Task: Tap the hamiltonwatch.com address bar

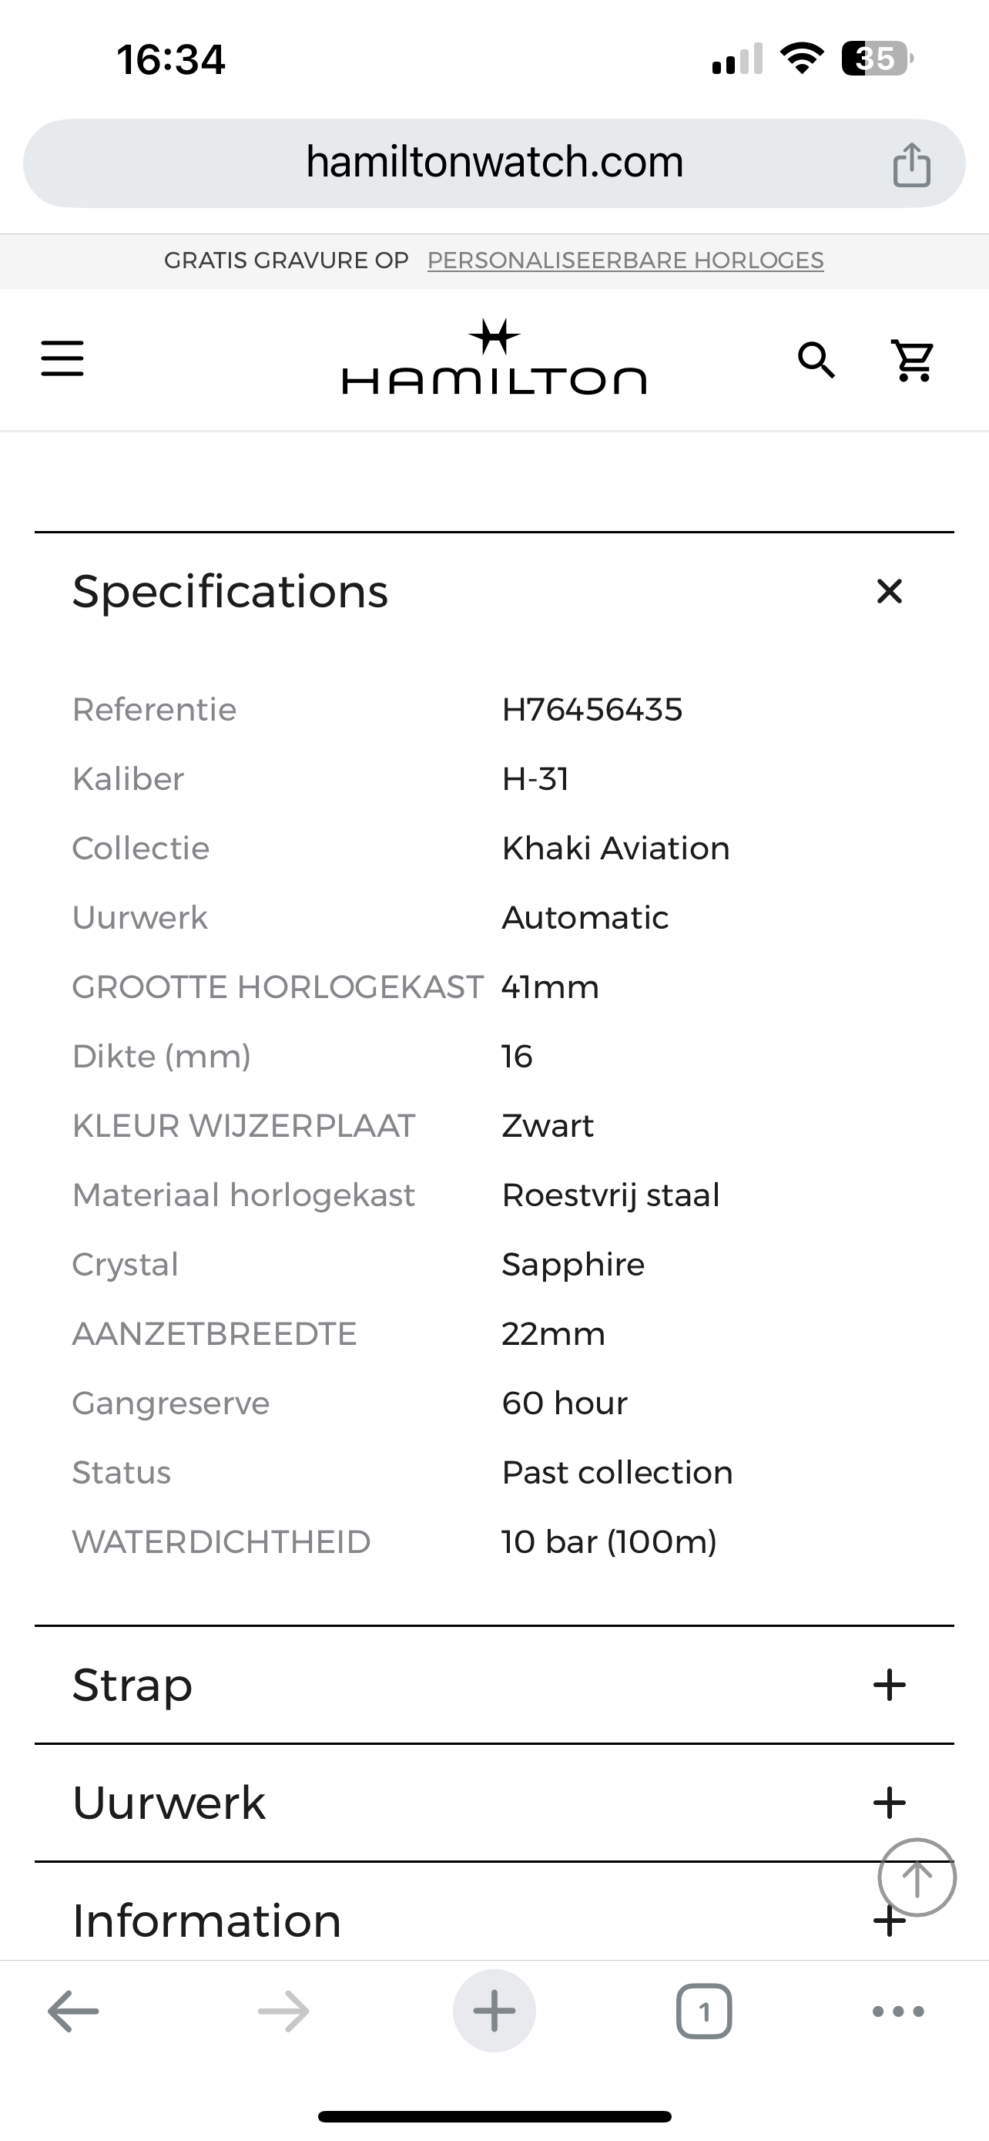Action: 494,163
